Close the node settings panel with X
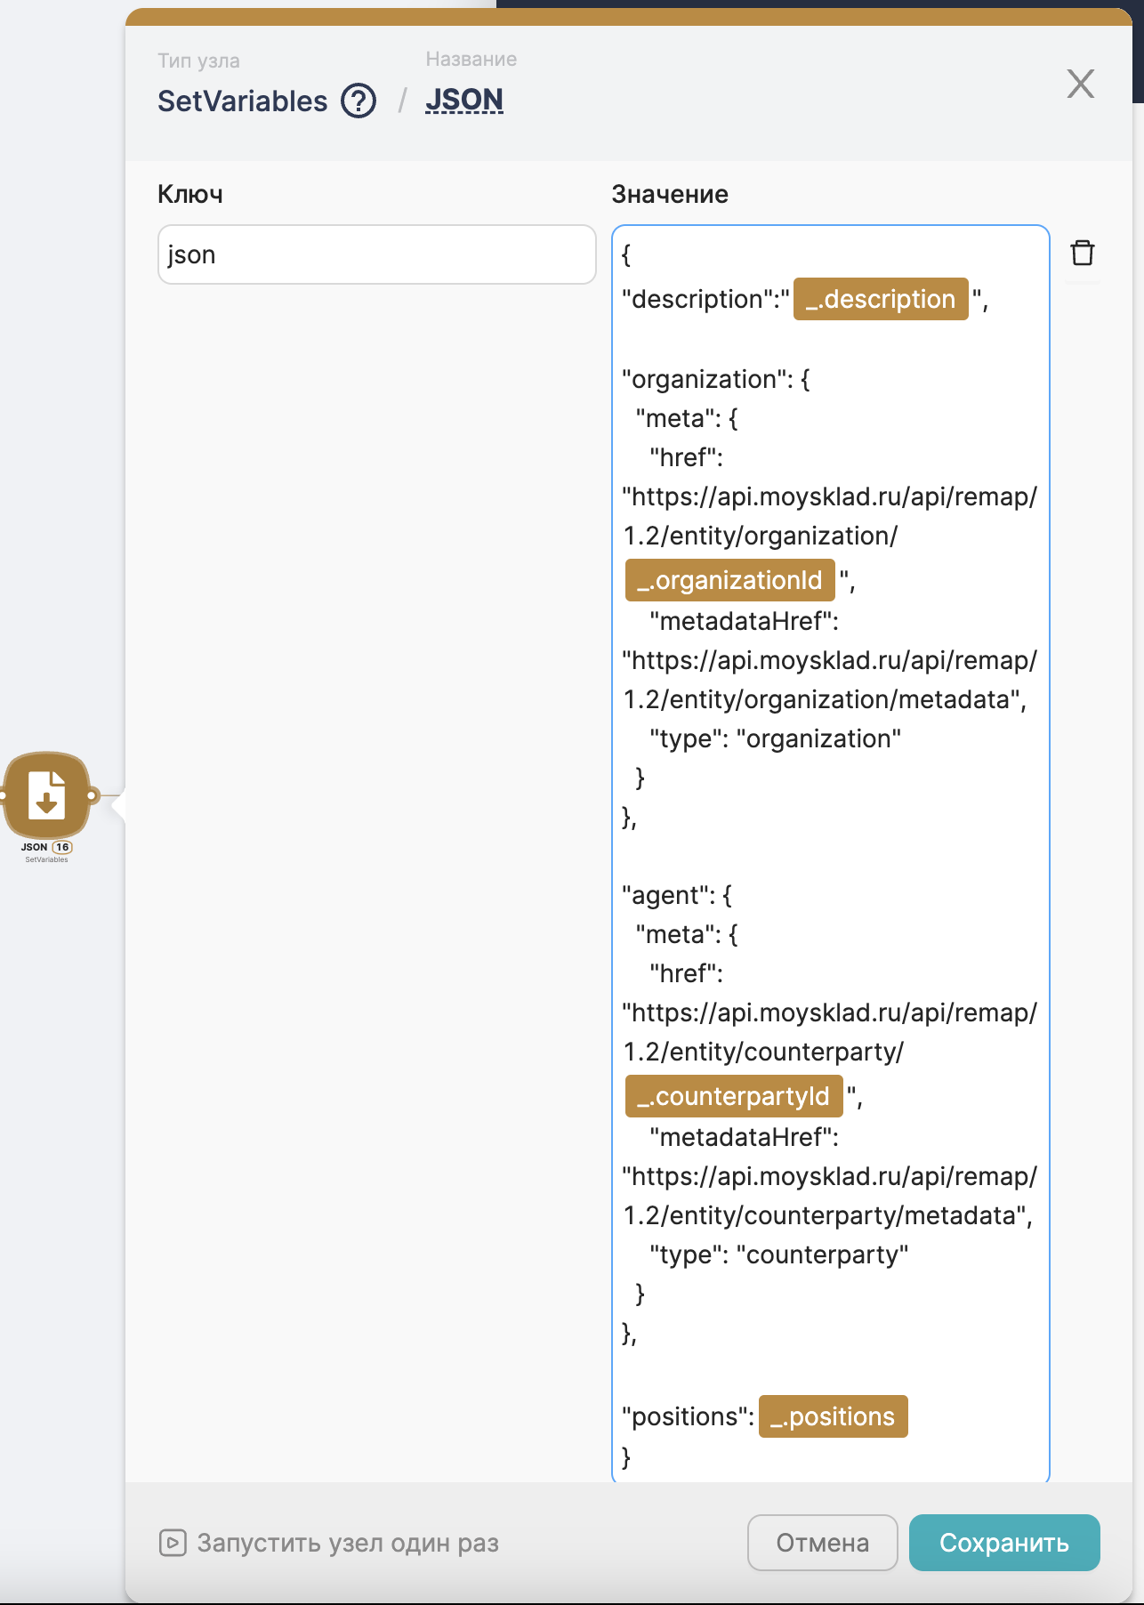Image resolution: width=1144 pixels, height=1605 pixels. pos(1080,85)
